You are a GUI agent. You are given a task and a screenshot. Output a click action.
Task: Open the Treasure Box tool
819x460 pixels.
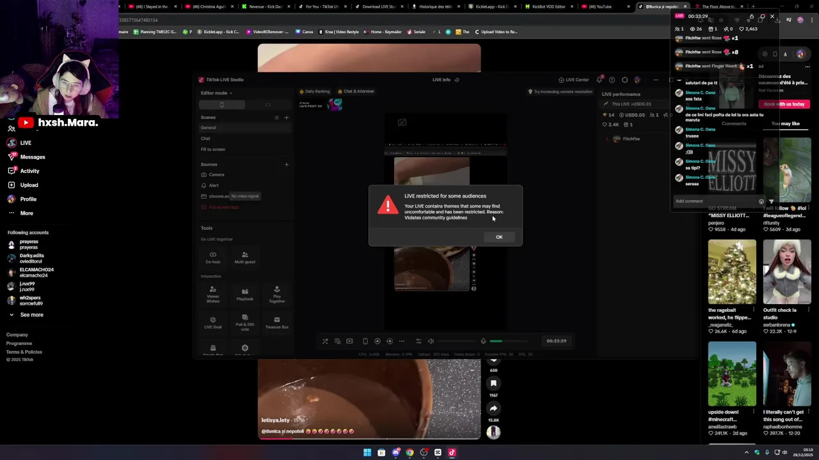pos(277,323)
